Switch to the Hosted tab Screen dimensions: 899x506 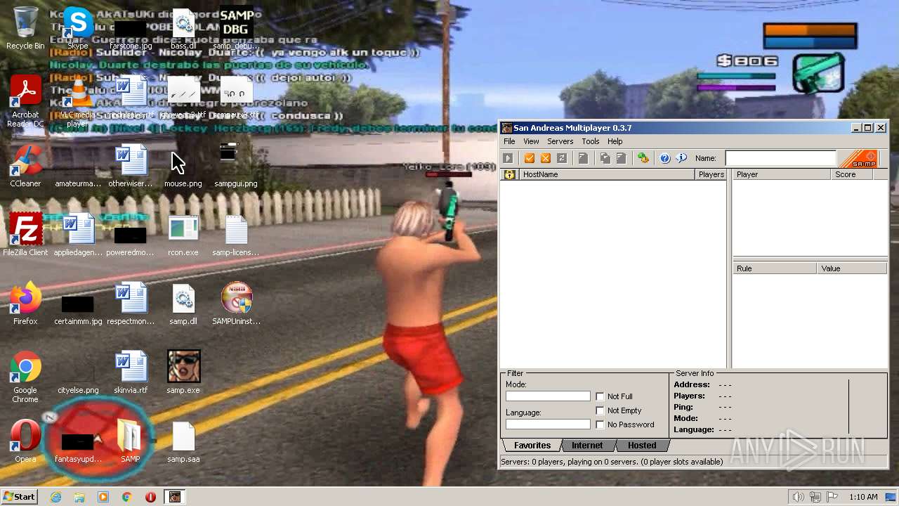[x=642, y=446]
